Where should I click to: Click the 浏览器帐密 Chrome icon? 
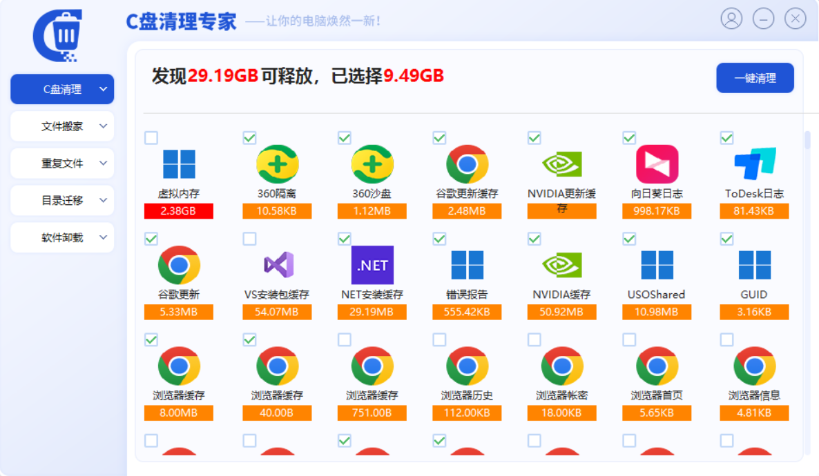coord(562,366)
